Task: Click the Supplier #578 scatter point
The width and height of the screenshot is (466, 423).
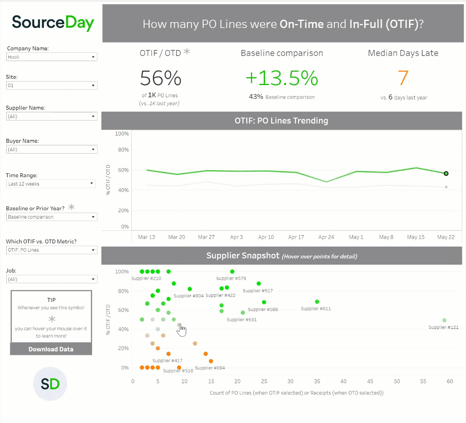Action: 232,271
